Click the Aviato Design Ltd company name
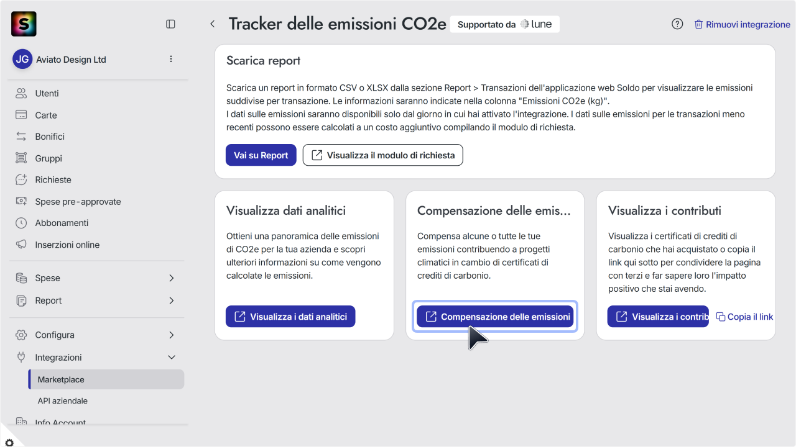 coord(71,60)
